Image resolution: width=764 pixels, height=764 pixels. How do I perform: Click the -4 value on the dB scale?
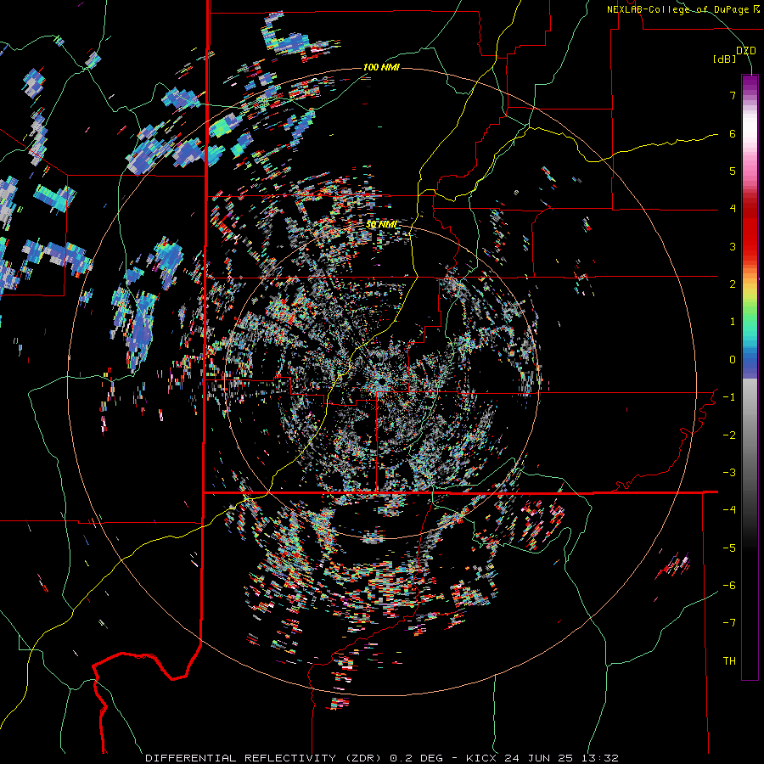(x=729, y=510)
